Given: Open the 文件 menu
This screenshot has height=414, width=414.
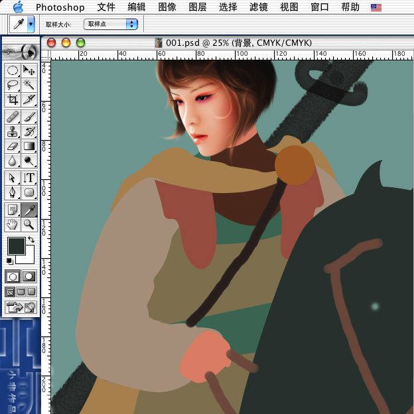Looking at the screenshot, I should 106,7.
